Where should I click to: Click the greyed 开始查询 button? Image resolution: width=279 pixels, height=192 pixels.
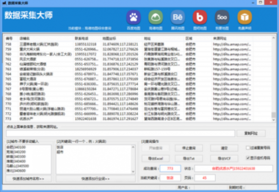pos(156,148)
